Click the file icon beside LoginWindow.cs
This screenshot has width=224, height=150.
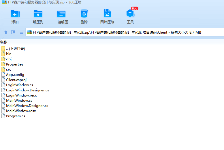(x=3, y=85)
